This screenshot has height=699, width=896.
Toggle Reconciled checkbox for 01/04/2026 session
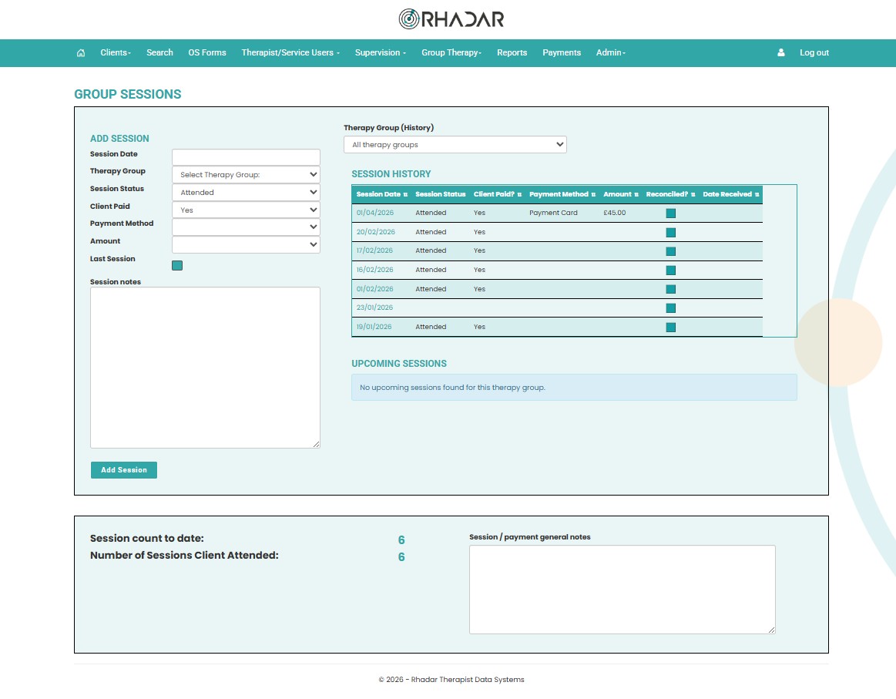point(671,213)
